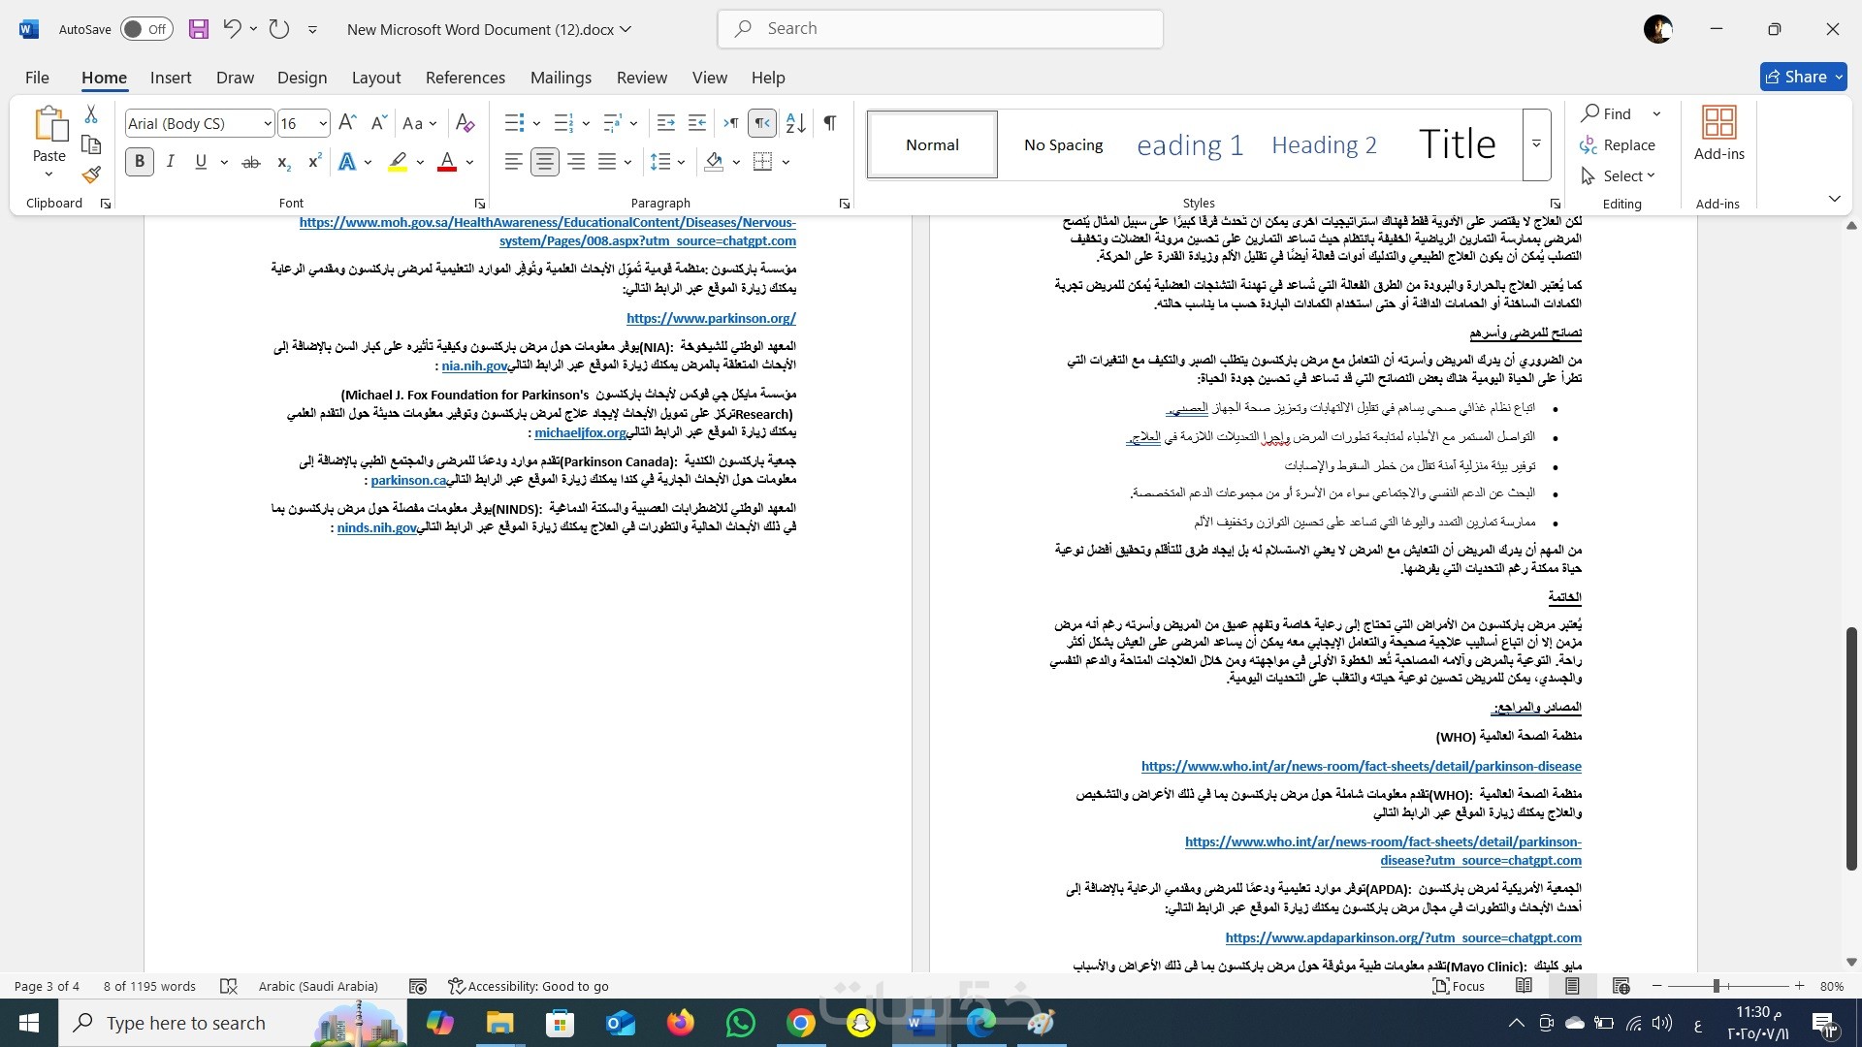Expand the Styles gallery more arrow
This screenshot has width=1862, height=1047.
pyautogui.click(x=1536, y=144)
